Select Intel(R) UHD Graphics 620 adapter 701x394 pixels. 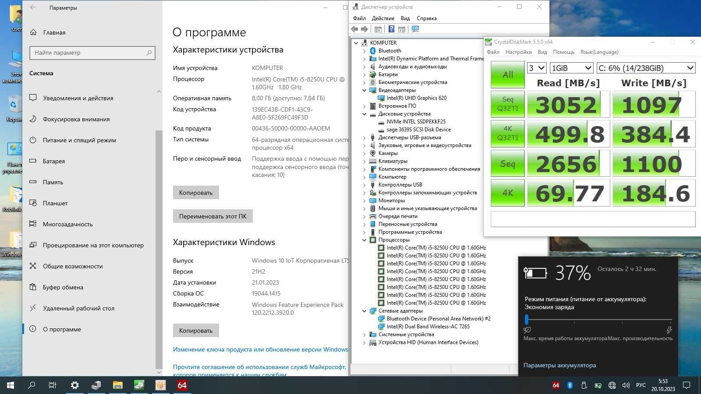click(417, 98)
